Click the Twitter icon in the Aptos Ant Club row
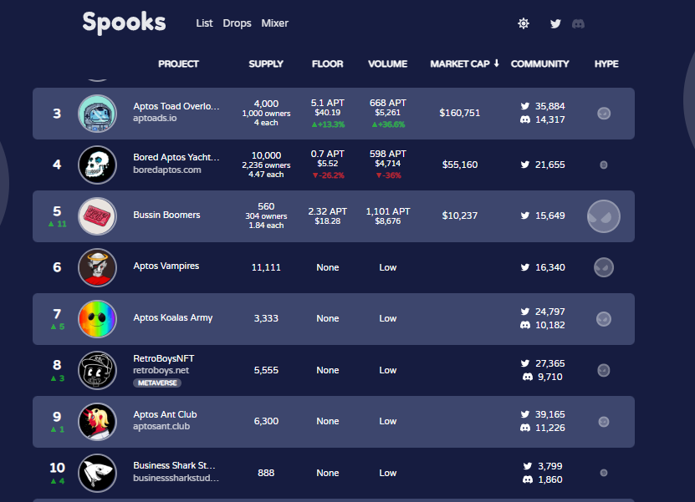The height and width of the screenshot is (502, 695). (x=526, y=414)
